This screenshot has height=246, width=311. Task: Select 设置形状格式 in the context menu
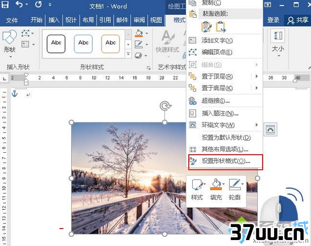point(225,161)
